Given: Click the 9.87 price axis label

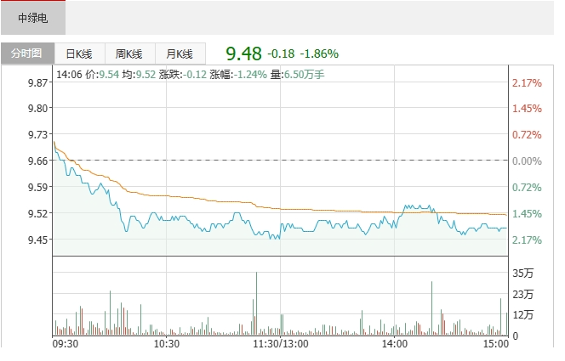Looking at the screenshot, I should [37, 82].
